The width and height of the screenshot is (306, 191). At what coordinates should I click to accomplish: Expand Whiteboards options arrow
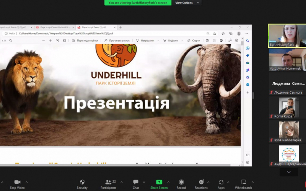252,182
